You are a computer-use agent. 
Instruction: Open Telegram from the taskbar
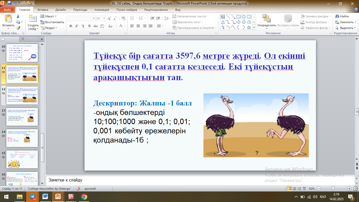[33, 196]
